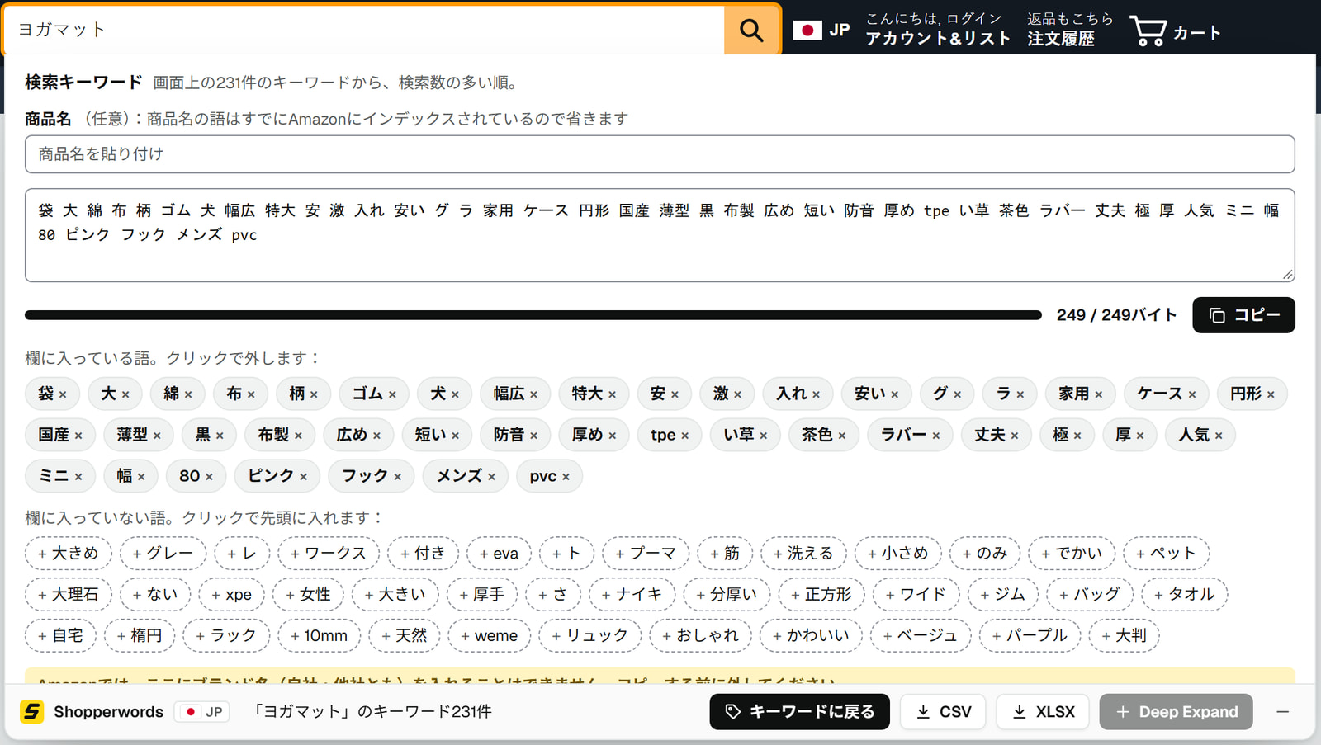Click the JP marketplace badge in footer
1321x745 pixels.
(x=201, y=711)
